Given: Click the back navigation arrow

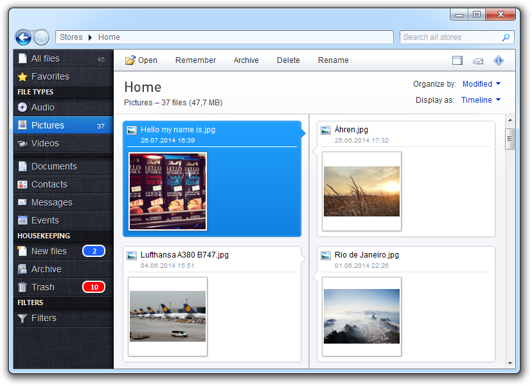Looking at the screenshot, I should coord(23,37).
